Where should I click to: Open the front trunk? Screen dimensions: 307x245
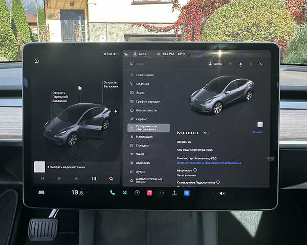pos(60,96)
